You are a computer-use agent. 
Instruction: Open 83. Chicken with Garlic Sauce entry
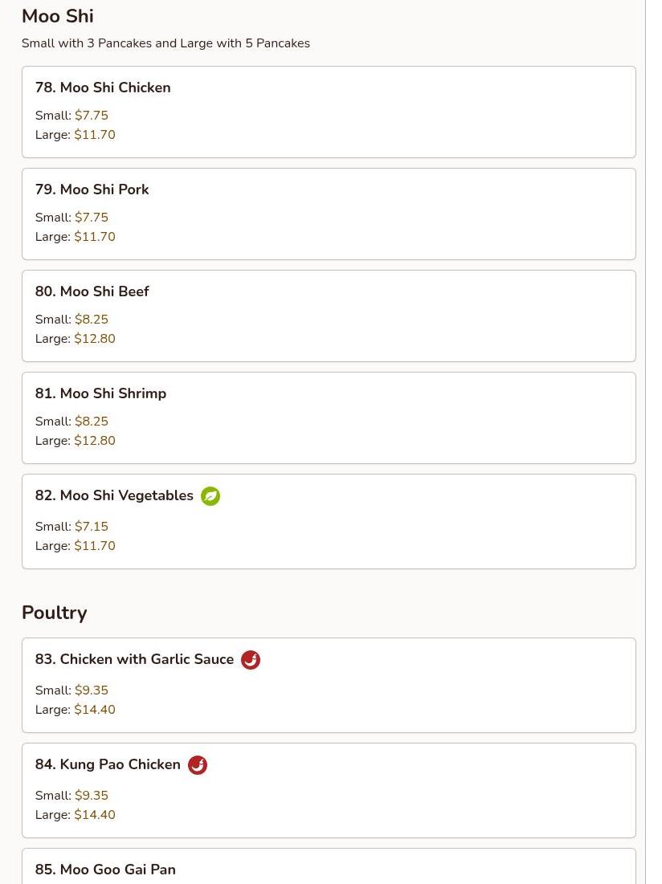pos(134,659)
